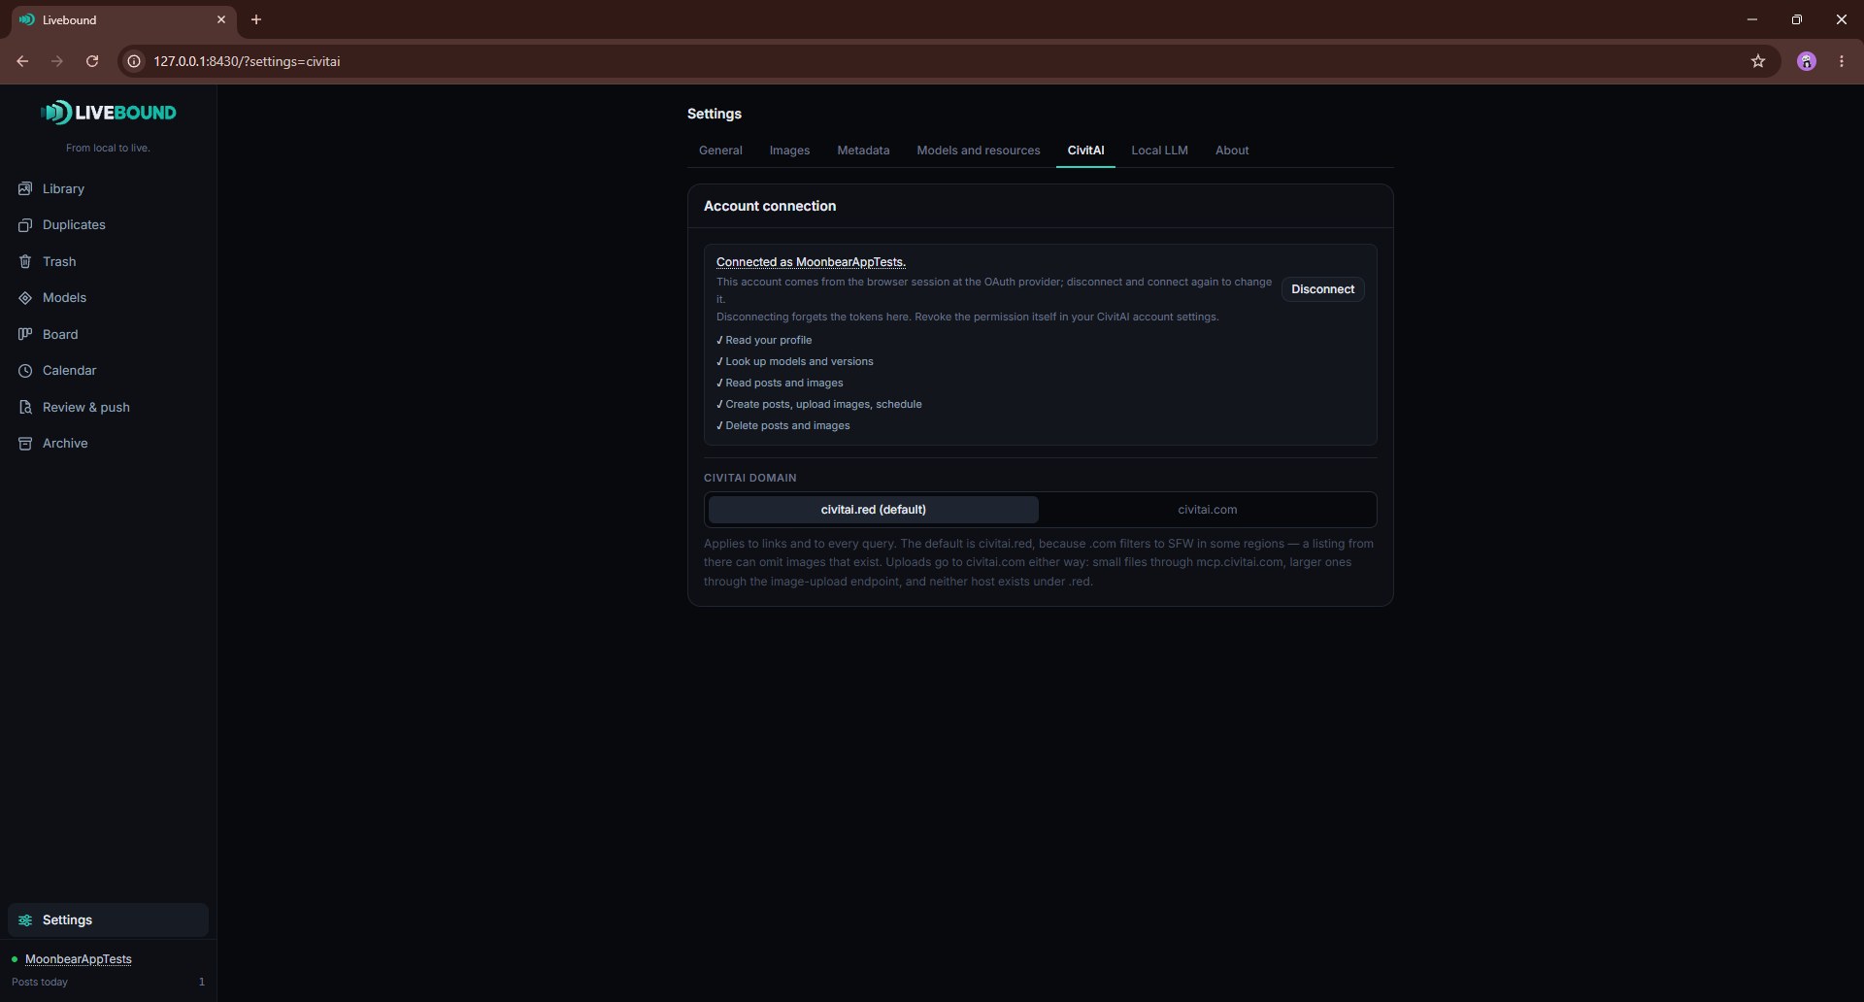This screenshot has height=1002, width=1864.
Task: Bookmark this page with star icon
Action: point(1758,61)
